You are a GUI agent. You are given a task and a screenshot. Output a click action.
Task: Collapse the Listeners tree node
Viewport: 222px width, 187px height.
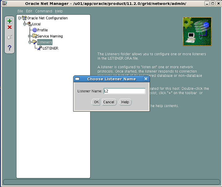tap(30, 42)
